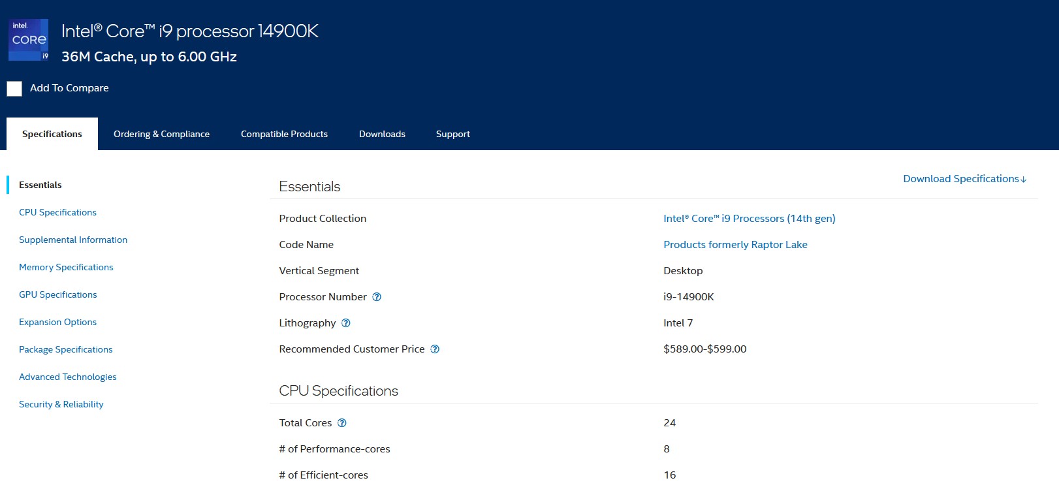The width and height of the screenshot is (1059, 489).
Task: Open the Compatible Products tab
Action: click(284, 134)
